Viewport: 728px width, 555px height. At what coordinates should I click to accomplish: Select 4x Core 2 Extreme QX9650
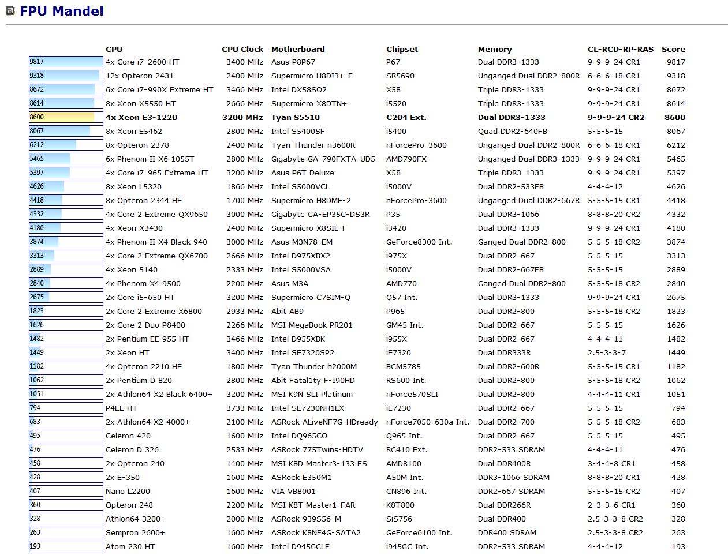pyautogui.click(x=156, y=215)
